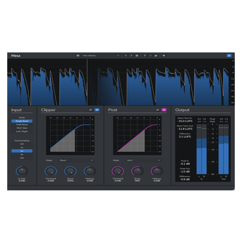Open the Post Mode dropdown showing Soft I
The width and height of the screenshot is (240, 240).
pos(143,160)
